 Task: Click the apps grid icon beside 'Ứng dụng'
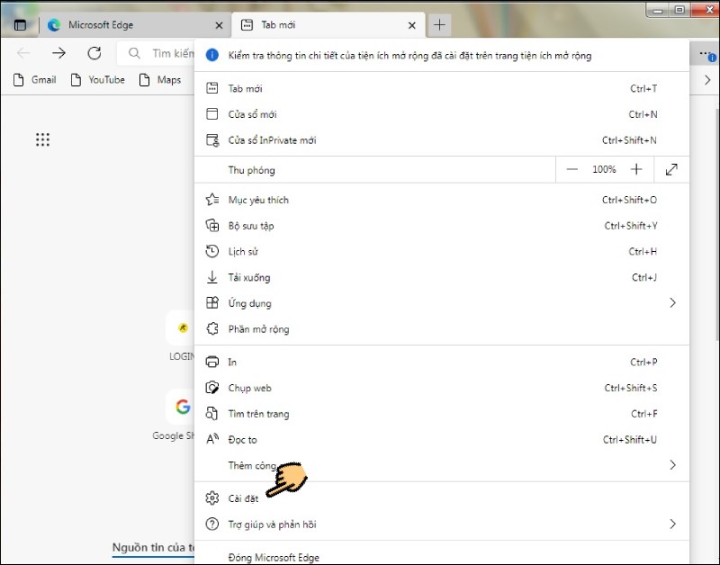pos(211,303)
